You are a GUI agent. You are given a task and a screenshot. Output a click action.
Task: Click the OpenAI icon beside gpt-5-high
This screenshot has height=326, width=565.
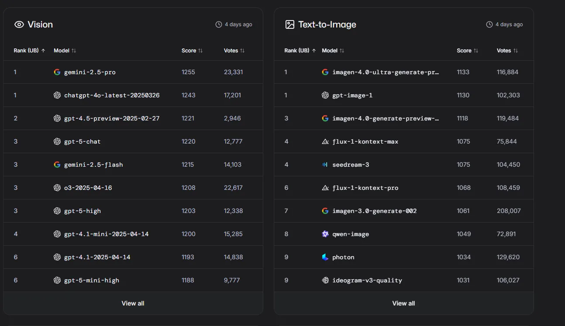click(x=57, y=211)
